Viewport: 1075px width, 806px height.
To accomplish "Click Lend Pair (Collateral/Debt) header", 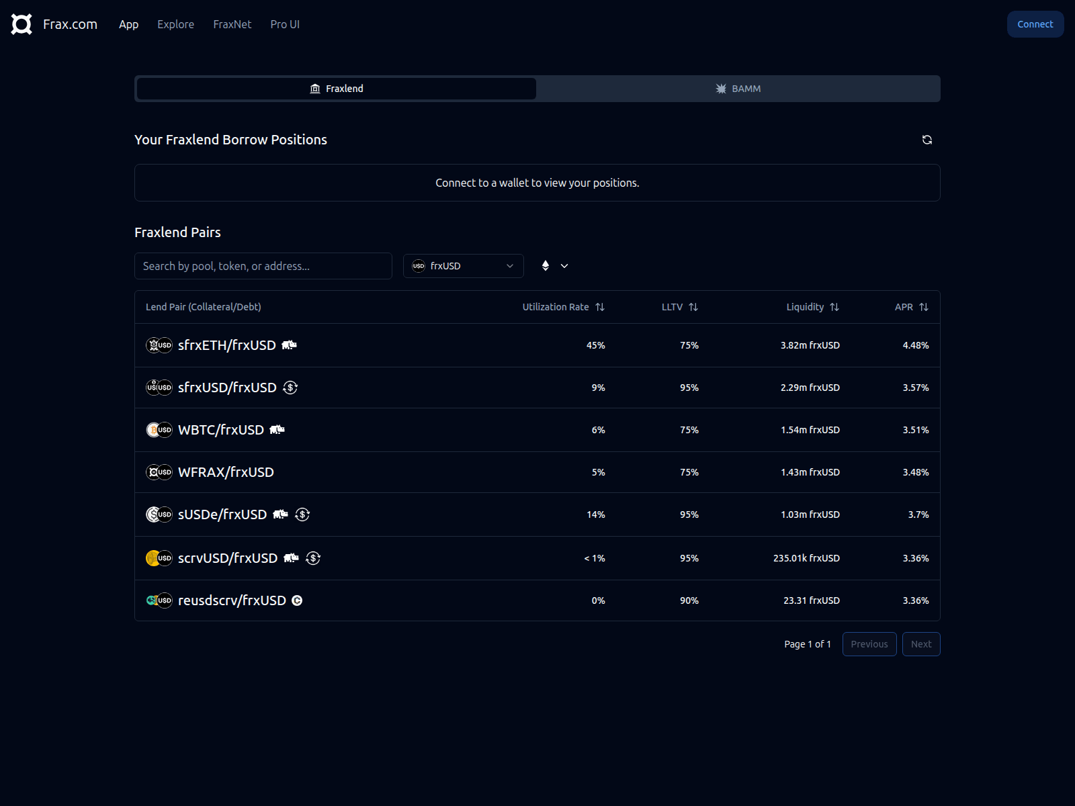I will point(204,307).
